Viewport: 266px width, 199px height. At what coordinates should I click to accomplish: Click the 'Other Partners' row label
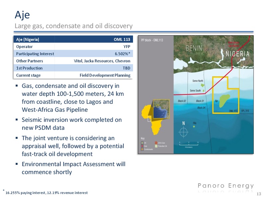(30, 61)
